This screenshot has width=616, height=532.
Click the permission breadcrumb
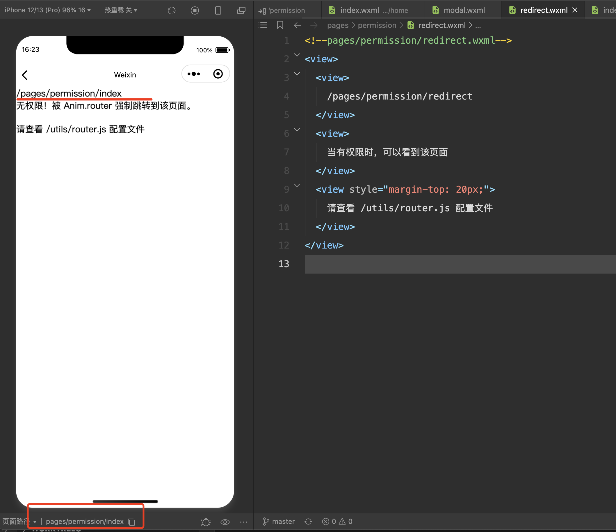pos(377,25)
